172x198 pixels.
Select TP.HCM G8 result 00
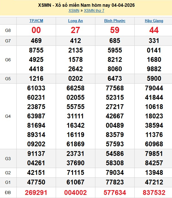[x=36, y=30]
